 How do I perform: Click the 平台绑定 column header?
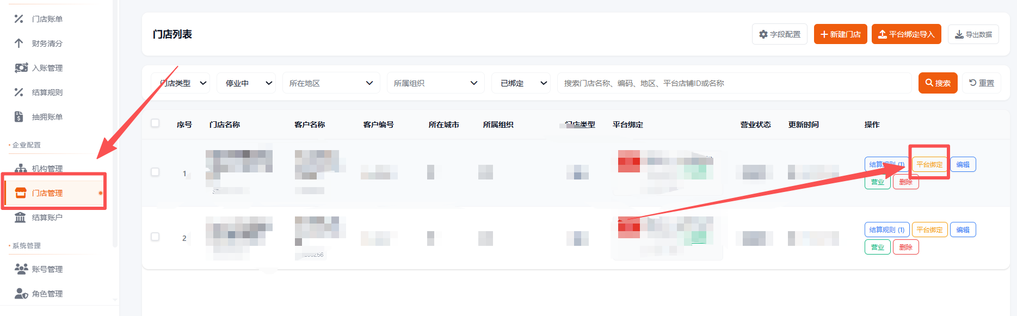tap(628, 125)
